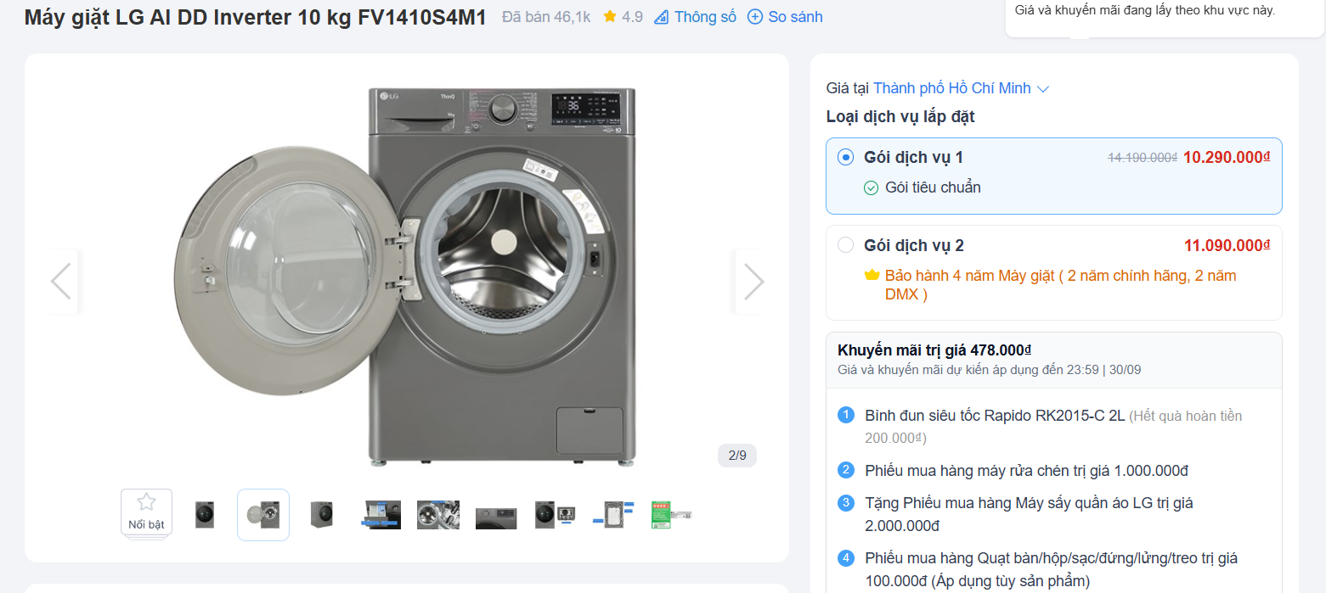Click Đã bán 46,1k sold count

546,17
